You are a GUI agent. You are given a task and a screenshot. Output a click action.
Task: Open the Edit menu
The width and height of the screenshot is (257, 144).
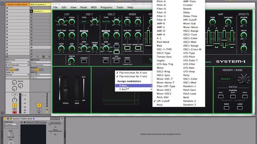64,7
